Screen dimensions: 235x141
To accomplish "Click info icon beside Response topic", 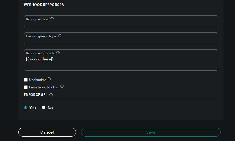I will (x=52, y=19).
